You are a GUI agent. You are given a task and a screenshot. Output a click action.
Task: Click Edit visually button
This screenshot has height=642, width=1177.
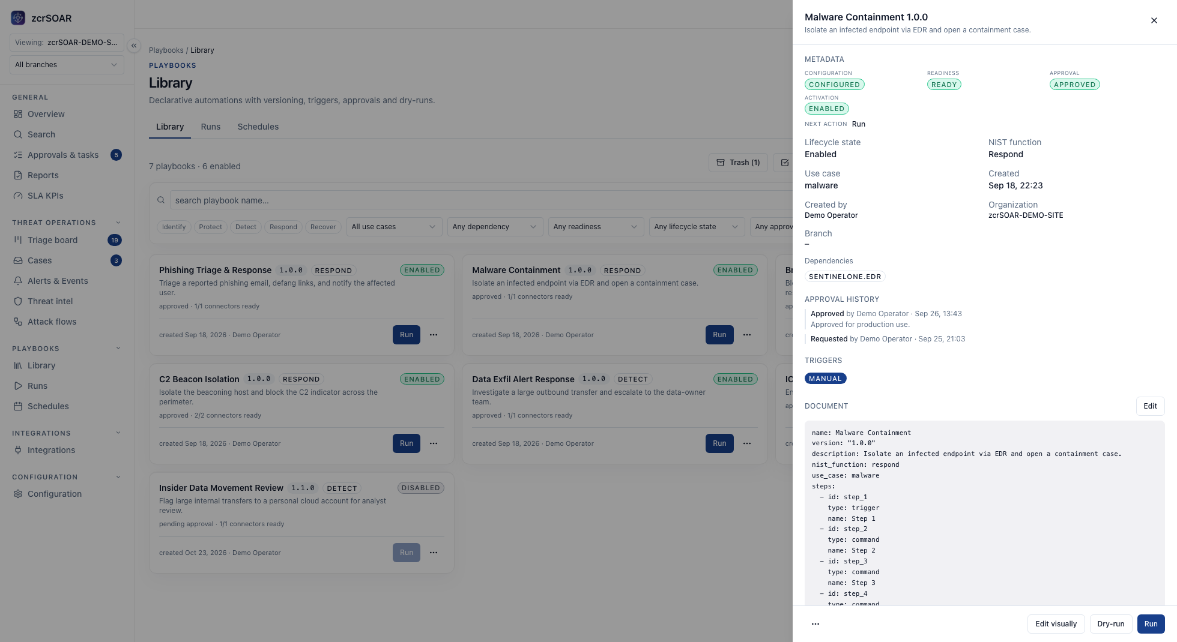[x=1056, y=624]
